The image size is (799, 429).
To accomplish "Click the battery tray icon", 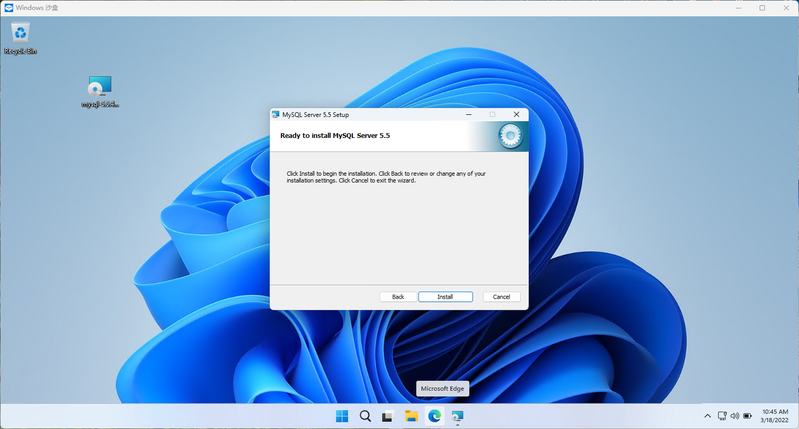I will click(748, 416).
